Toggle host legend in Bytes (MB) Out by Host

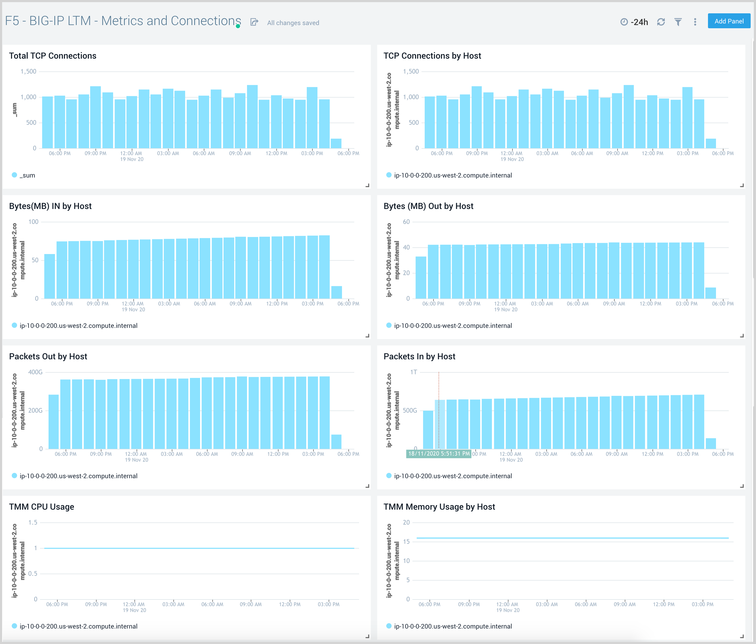[x=449, y=325]
